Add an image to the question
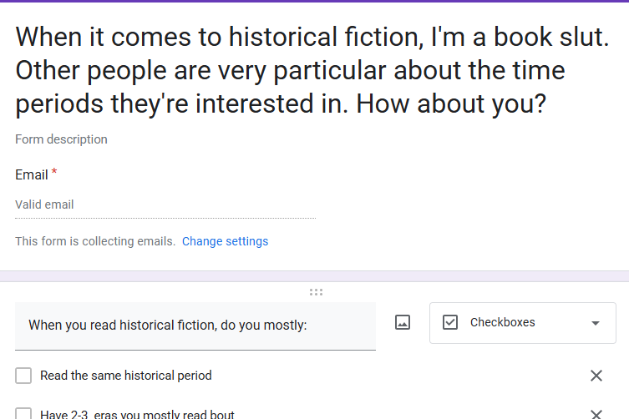This screenshot has height=419, width=629. click(403, 323)
